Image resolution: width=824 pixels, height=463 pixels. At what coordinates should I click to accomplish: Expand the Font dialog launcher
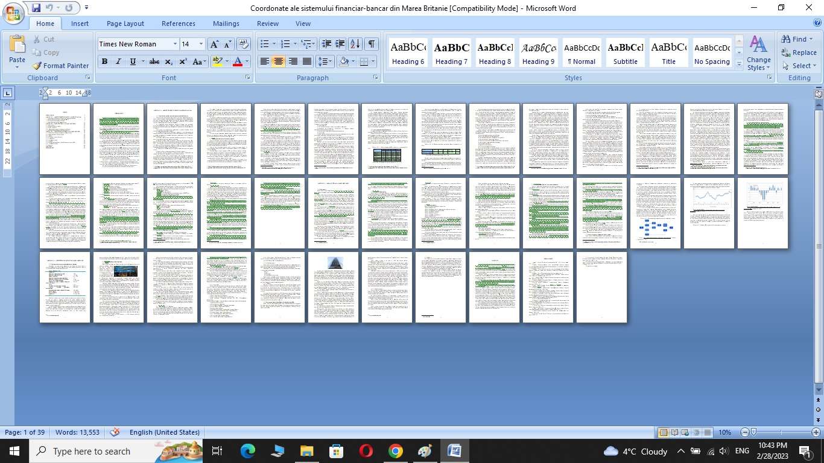pos(248,78)
